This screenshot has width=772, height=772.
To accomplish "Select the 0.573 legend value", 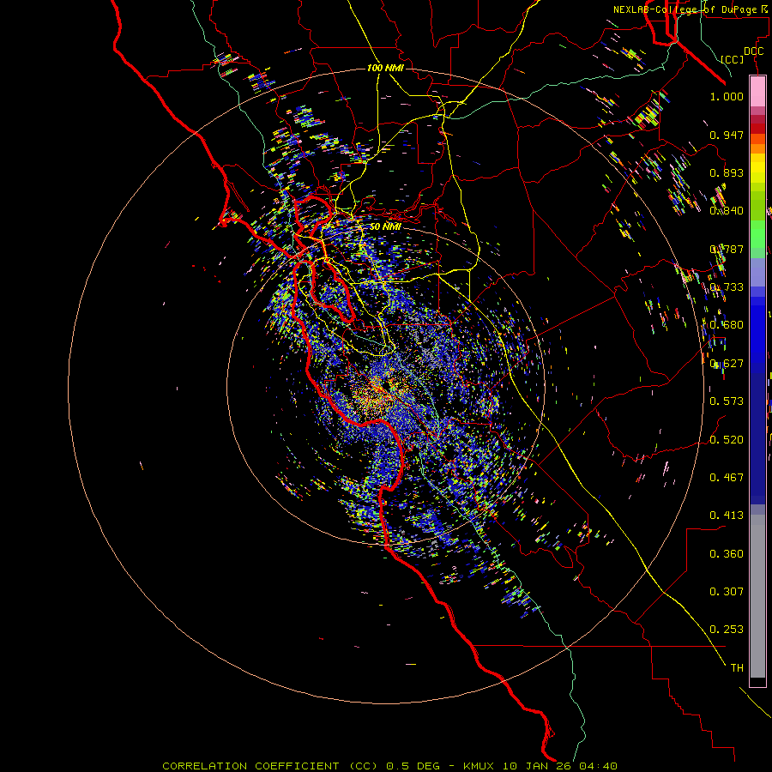I will pos(727,401).
